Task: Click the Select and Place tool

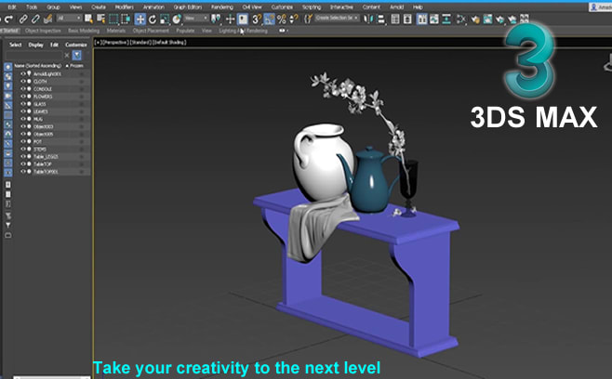Action: 177,20
